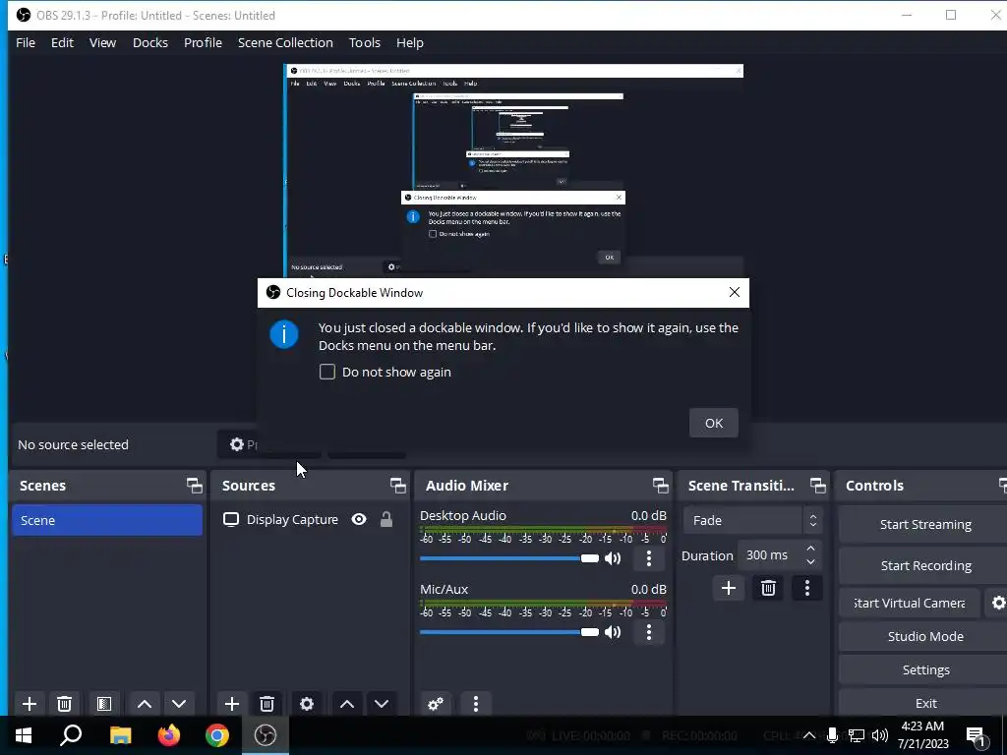Undock the Sources panel
This screenshot has width=1007, height=755.
[397, 486]
